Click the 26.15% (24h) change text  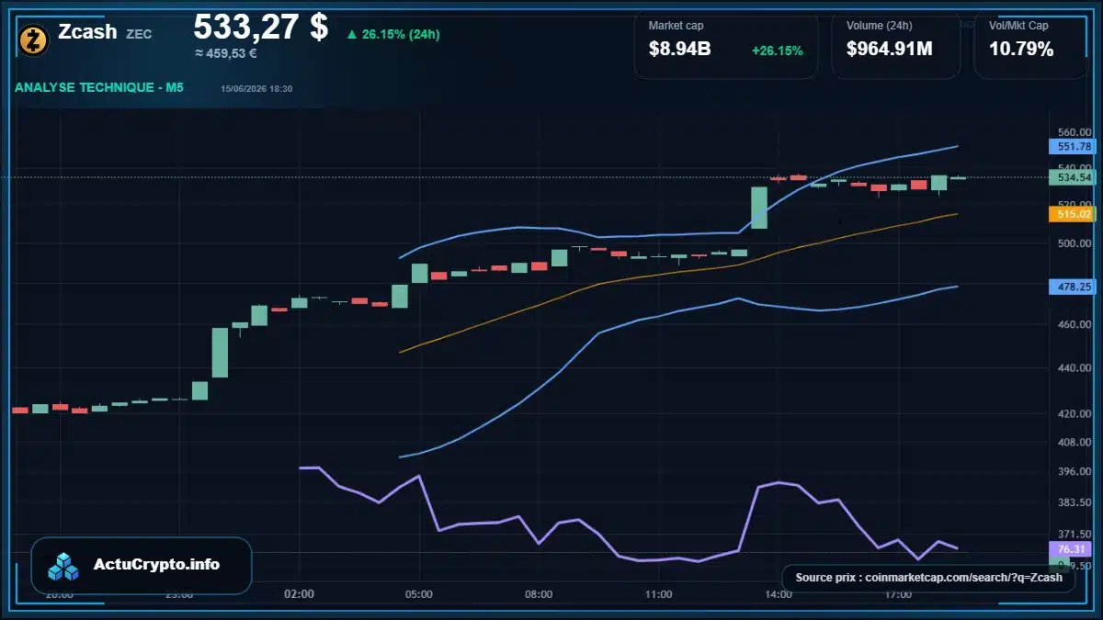401,35
